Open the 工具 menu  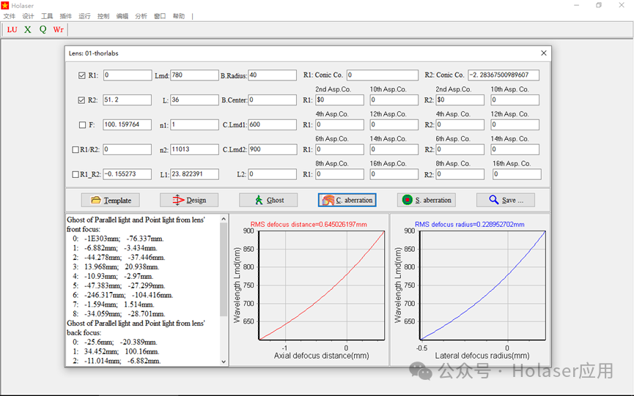pyautogui.click(x=47, y=16)
